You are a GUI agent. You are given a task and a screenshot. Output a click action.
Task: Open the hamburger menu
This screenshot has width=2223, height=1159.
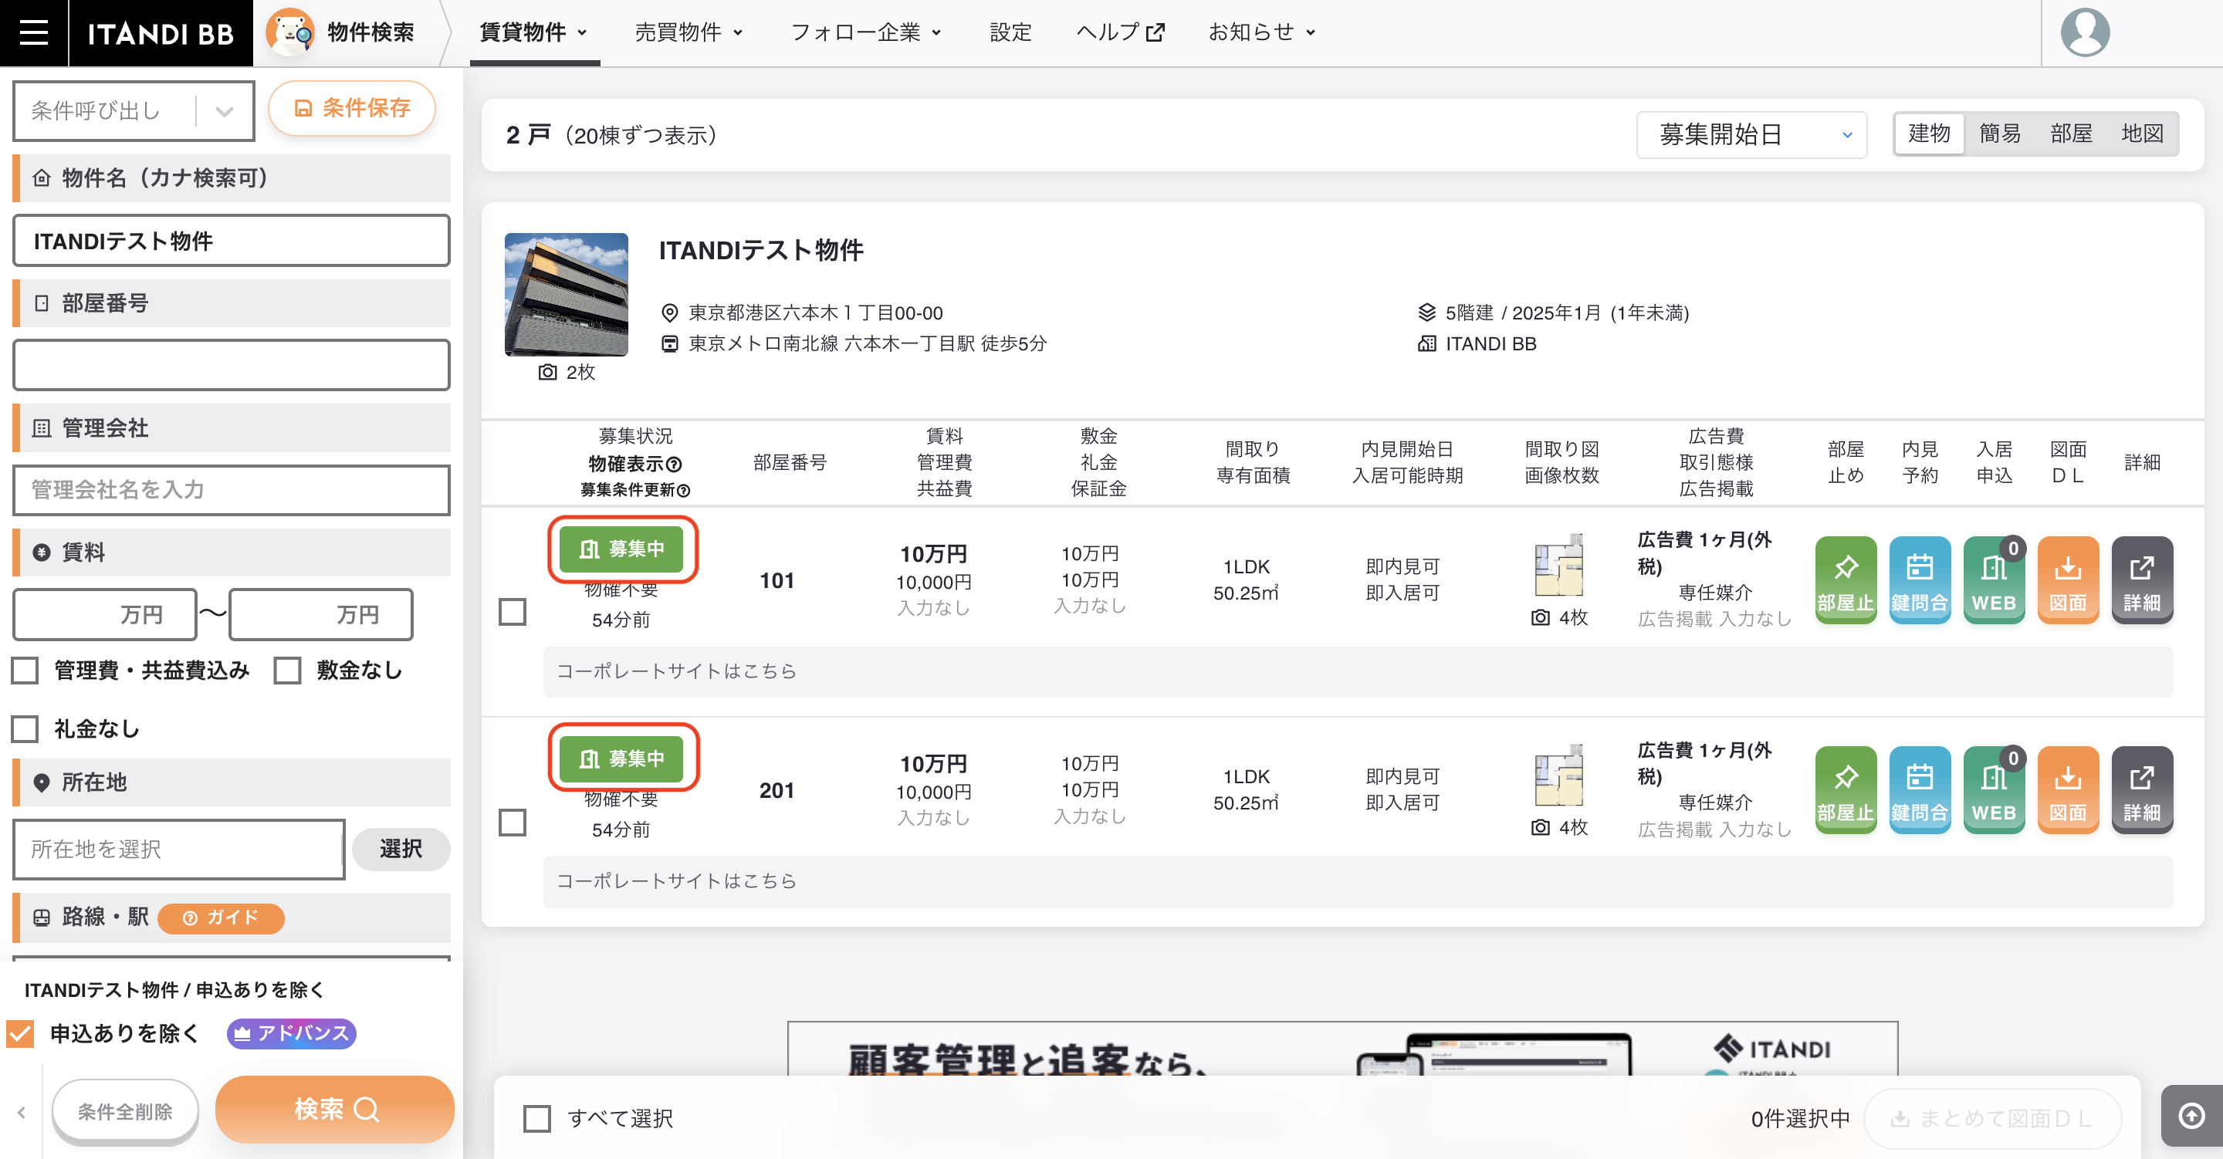(x=34, y=32)
